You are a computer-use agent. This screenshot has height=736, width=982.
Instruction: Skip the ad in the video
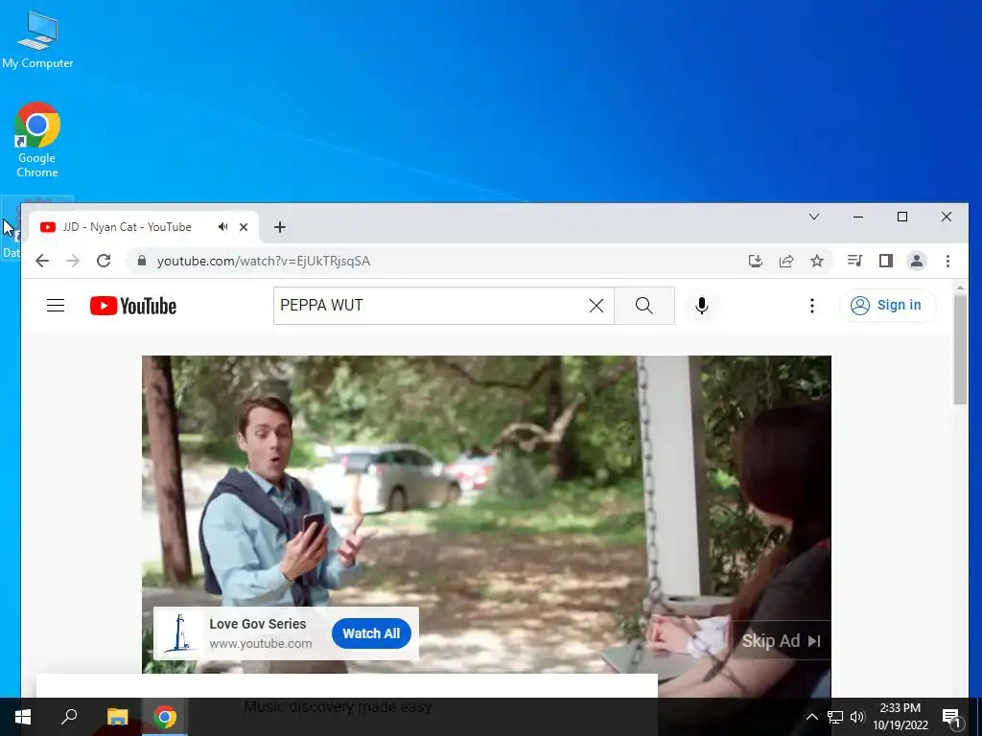781,641
